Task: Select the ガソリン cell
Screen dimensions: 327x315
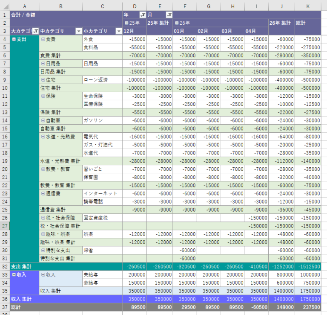Action: [102, 120]
